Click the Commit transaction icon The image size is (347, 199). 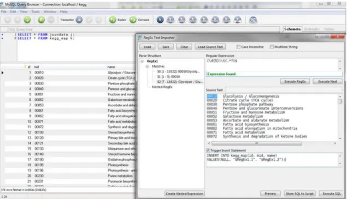pyautogui.click(x=89, y=20)
